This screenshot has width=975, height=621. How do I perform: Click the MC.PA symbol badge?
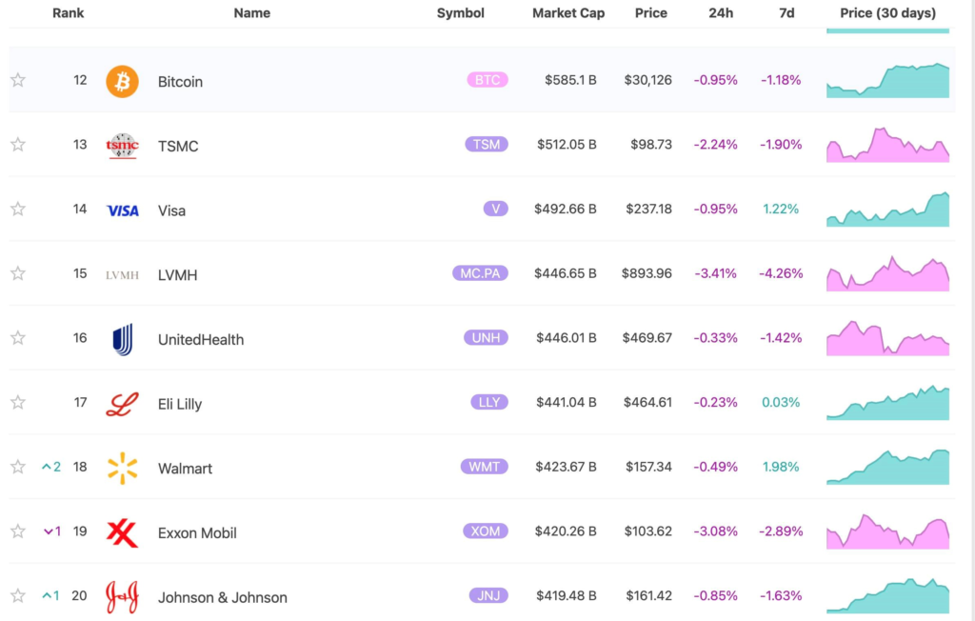(480, 273)
